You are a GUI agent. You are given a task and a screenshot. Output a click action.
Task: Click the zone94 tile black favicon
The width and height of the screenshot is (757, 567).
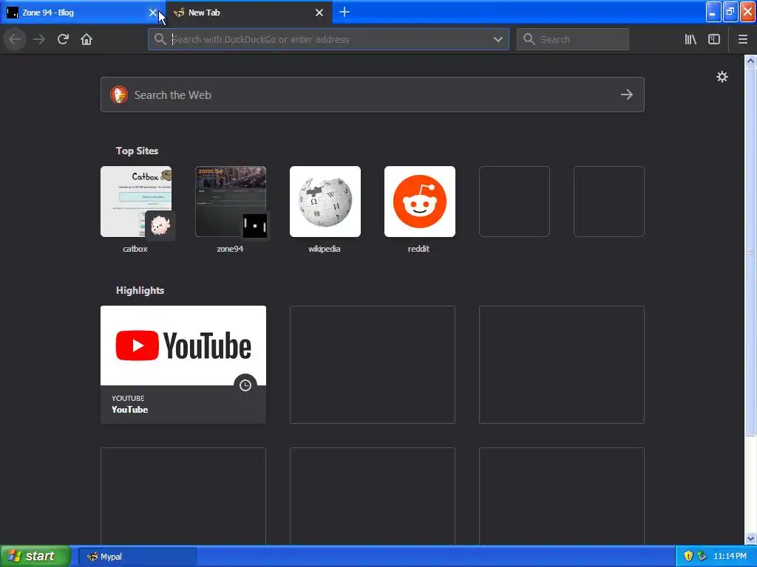coord(254,225)
